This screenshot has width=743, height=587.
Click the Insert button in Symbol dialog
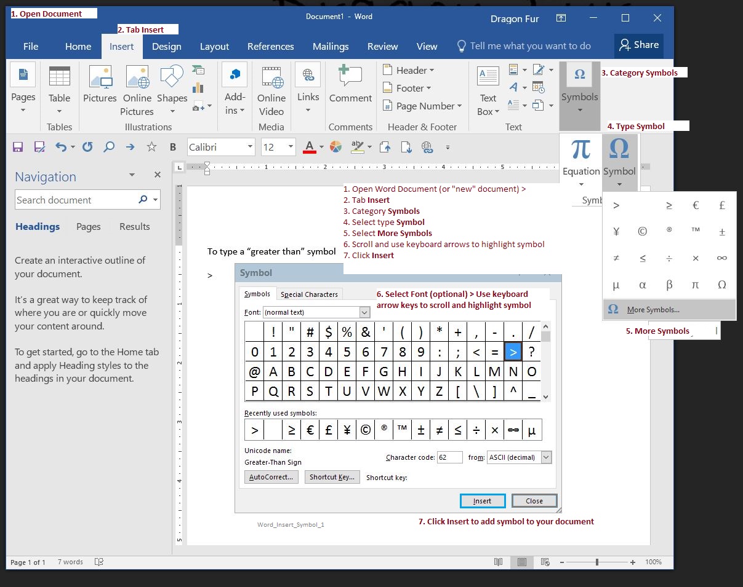click(x=483, y=501)
